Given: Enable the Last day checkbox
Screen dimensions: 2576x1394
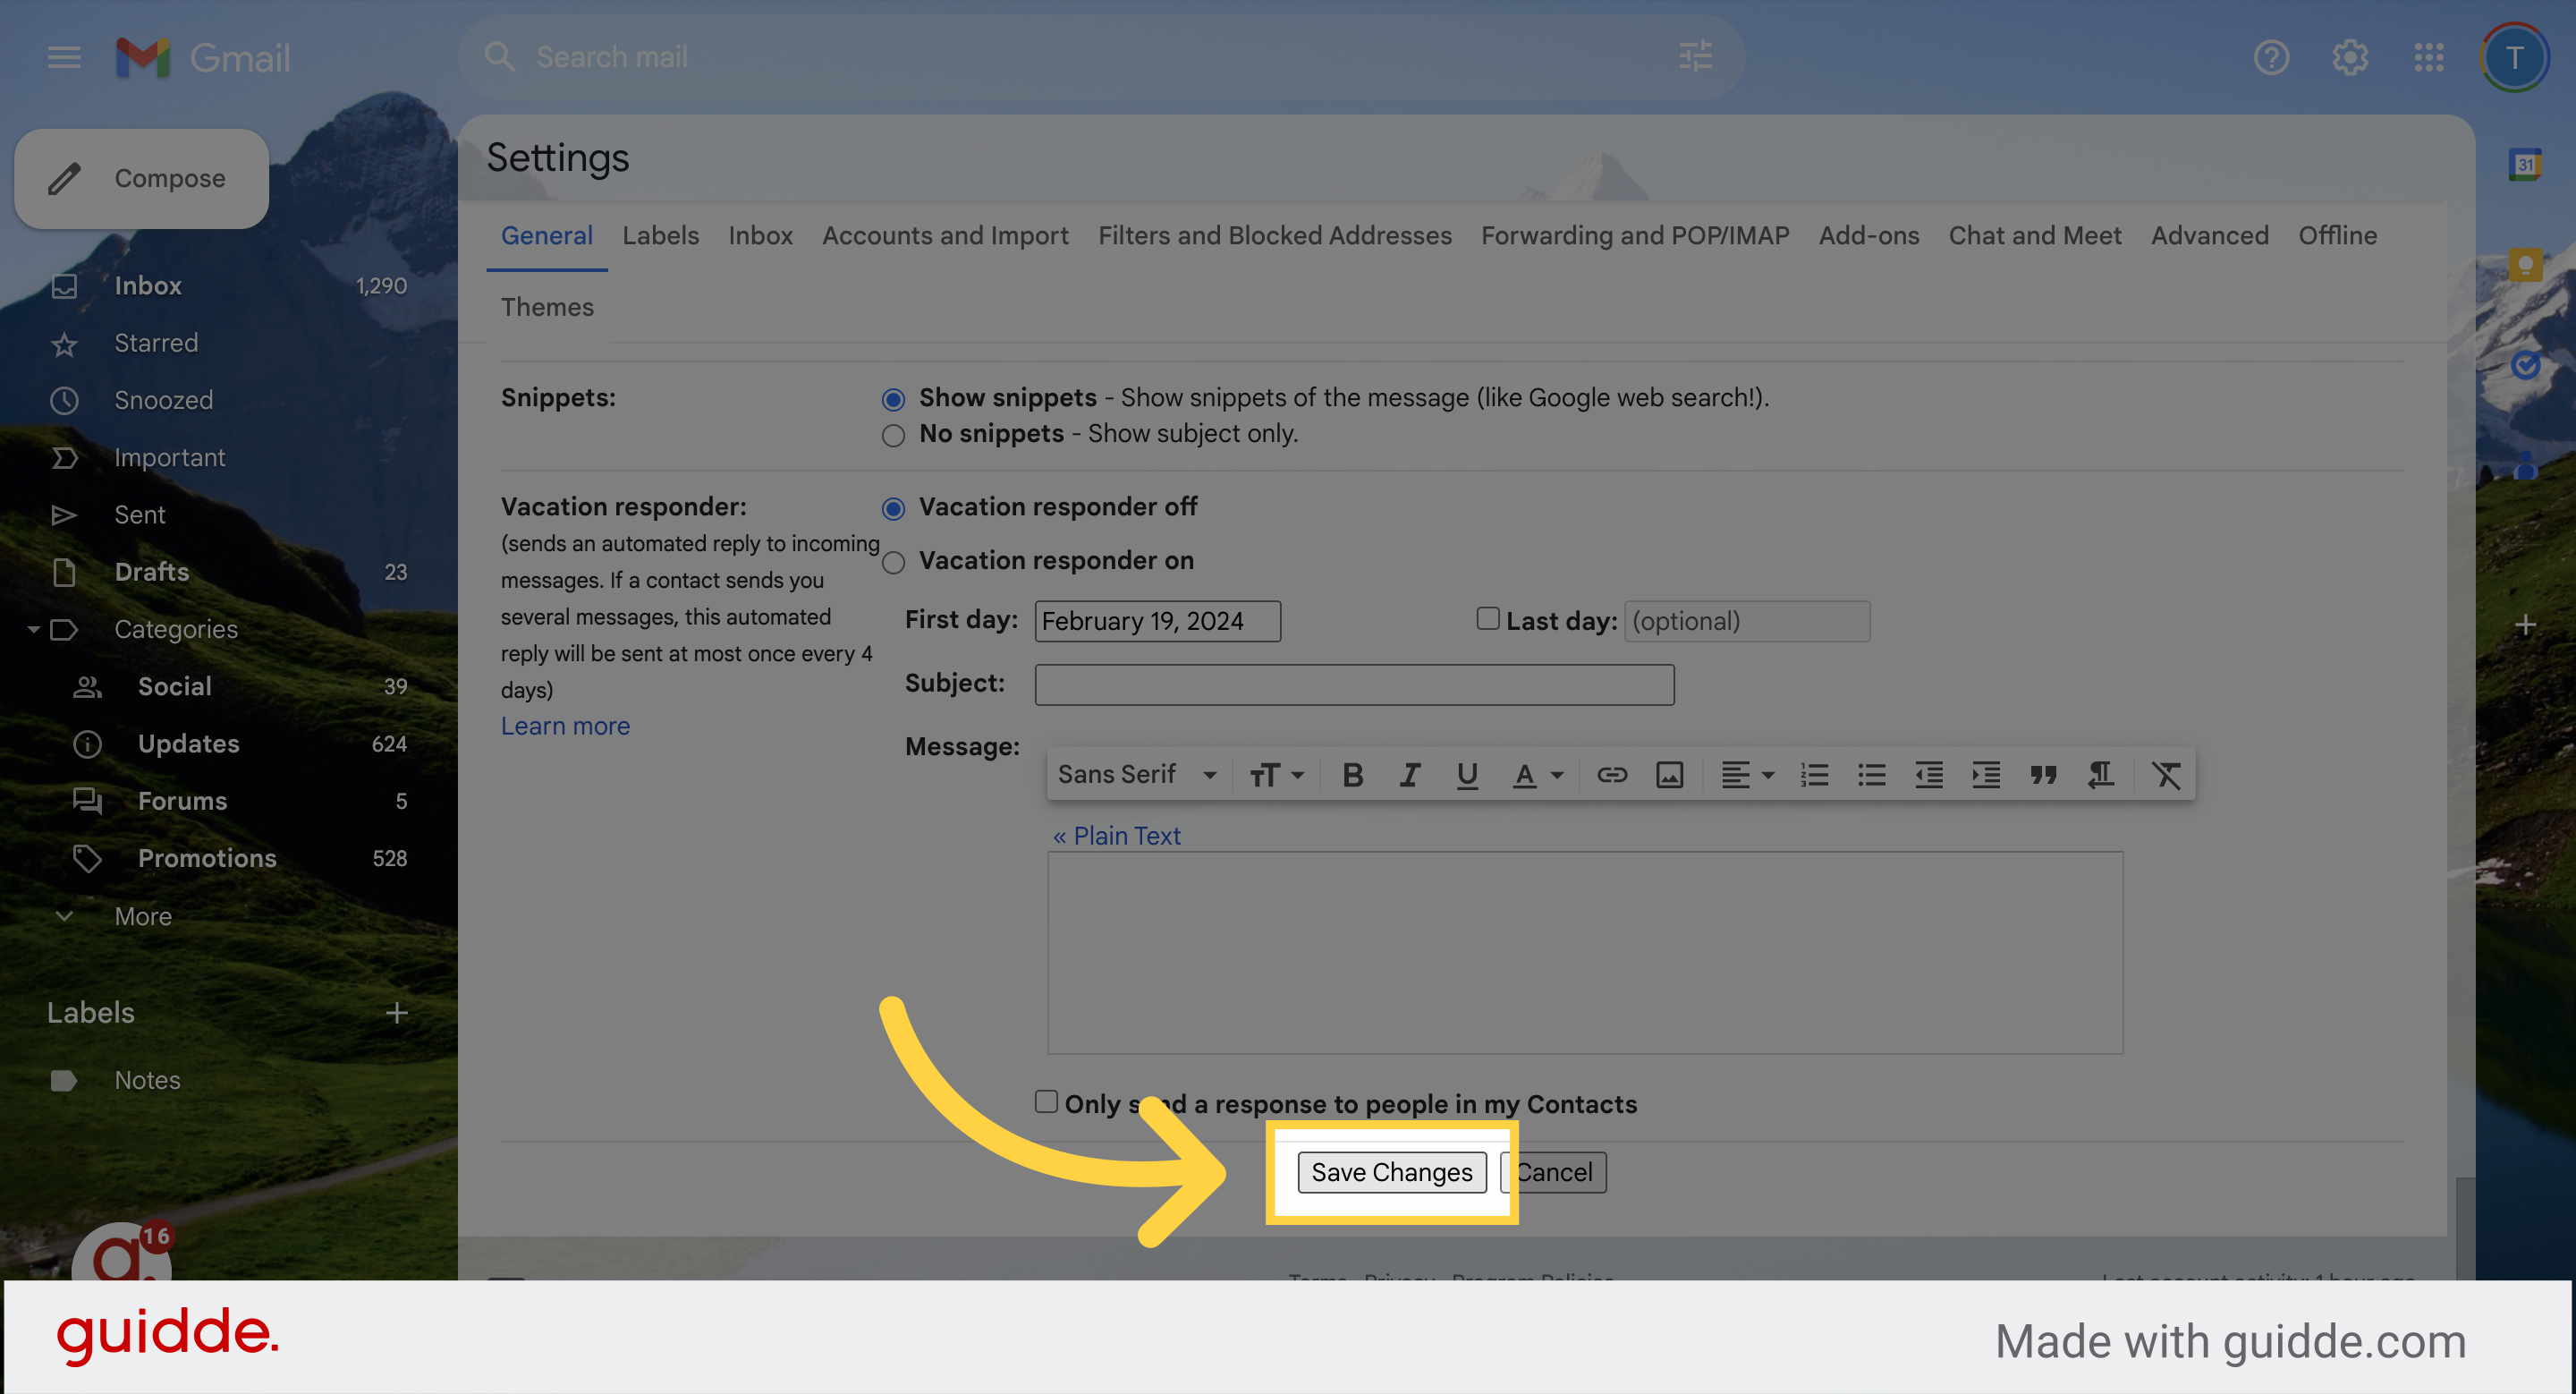Looking at the screenshot, I should pyautogui.click(x=1488, y=619).
